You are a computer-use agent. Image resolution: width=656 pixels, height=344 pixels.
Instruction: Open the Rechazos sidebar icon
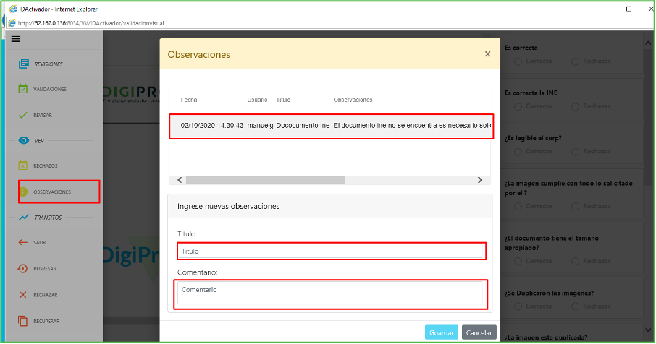point(23,165)
